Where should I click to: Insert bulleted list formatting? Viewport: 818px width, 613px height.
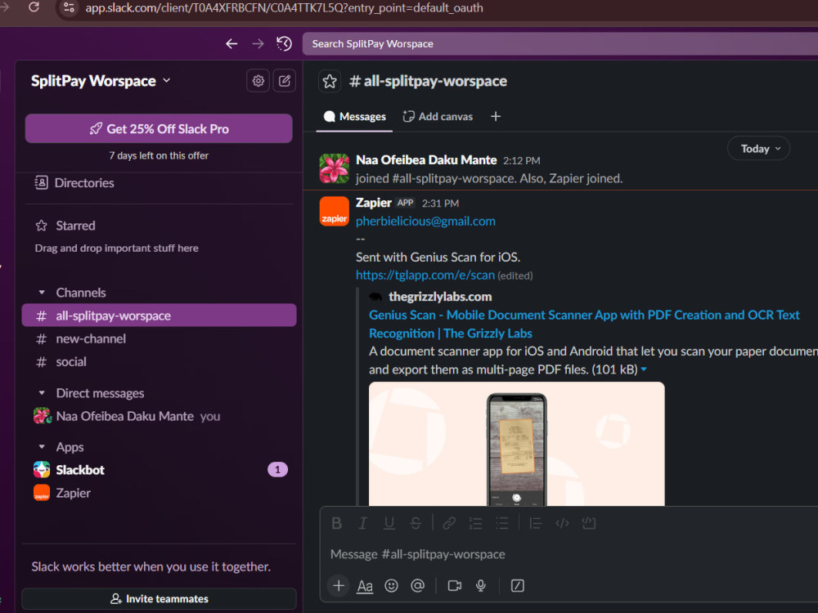pyautogui.click(x=502, y=523)
